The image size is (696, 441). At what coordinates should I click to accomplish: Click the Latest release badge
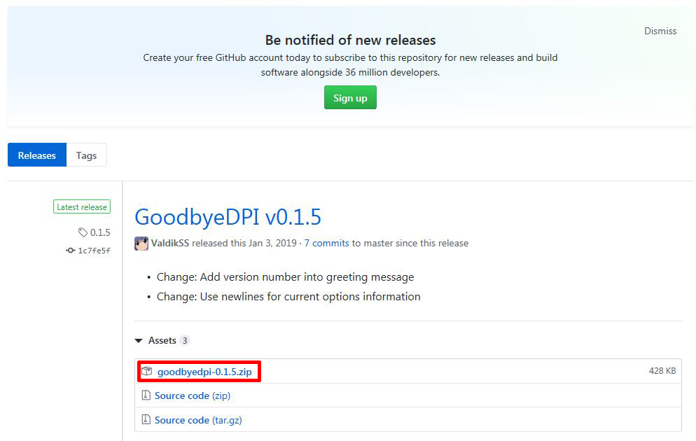82,206
